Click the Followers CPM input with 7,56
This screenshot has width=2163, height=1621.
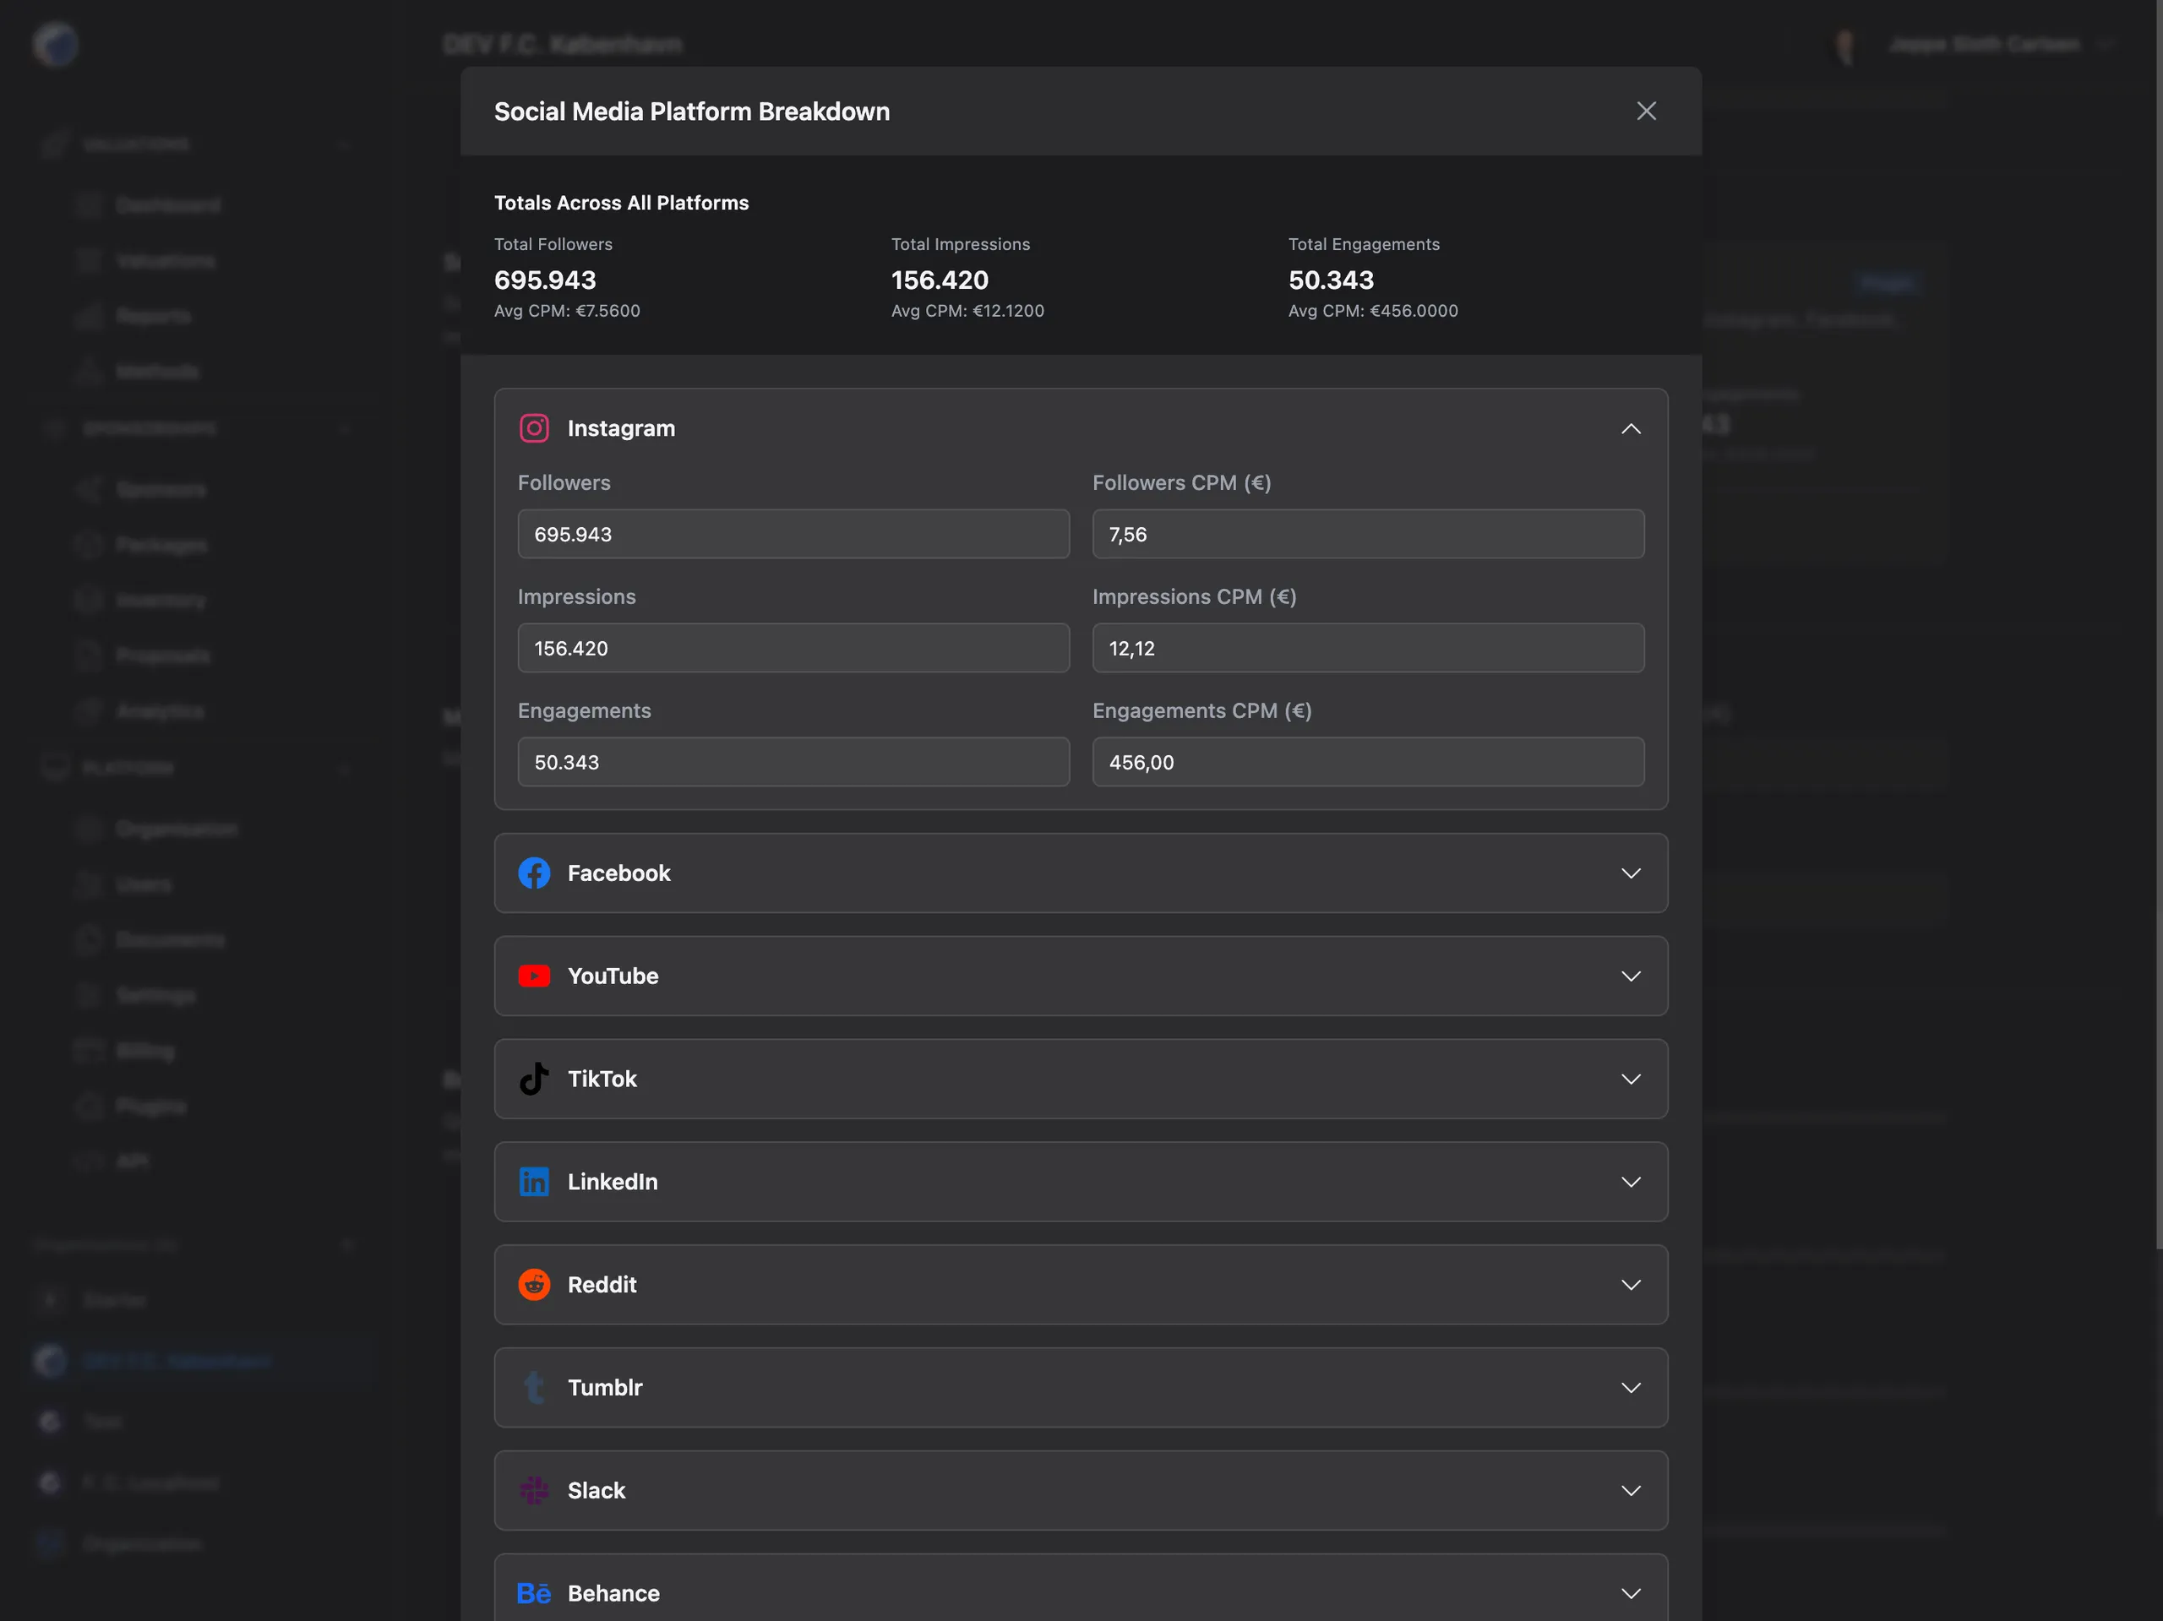pyautogui.click(x=1368, y=534)
